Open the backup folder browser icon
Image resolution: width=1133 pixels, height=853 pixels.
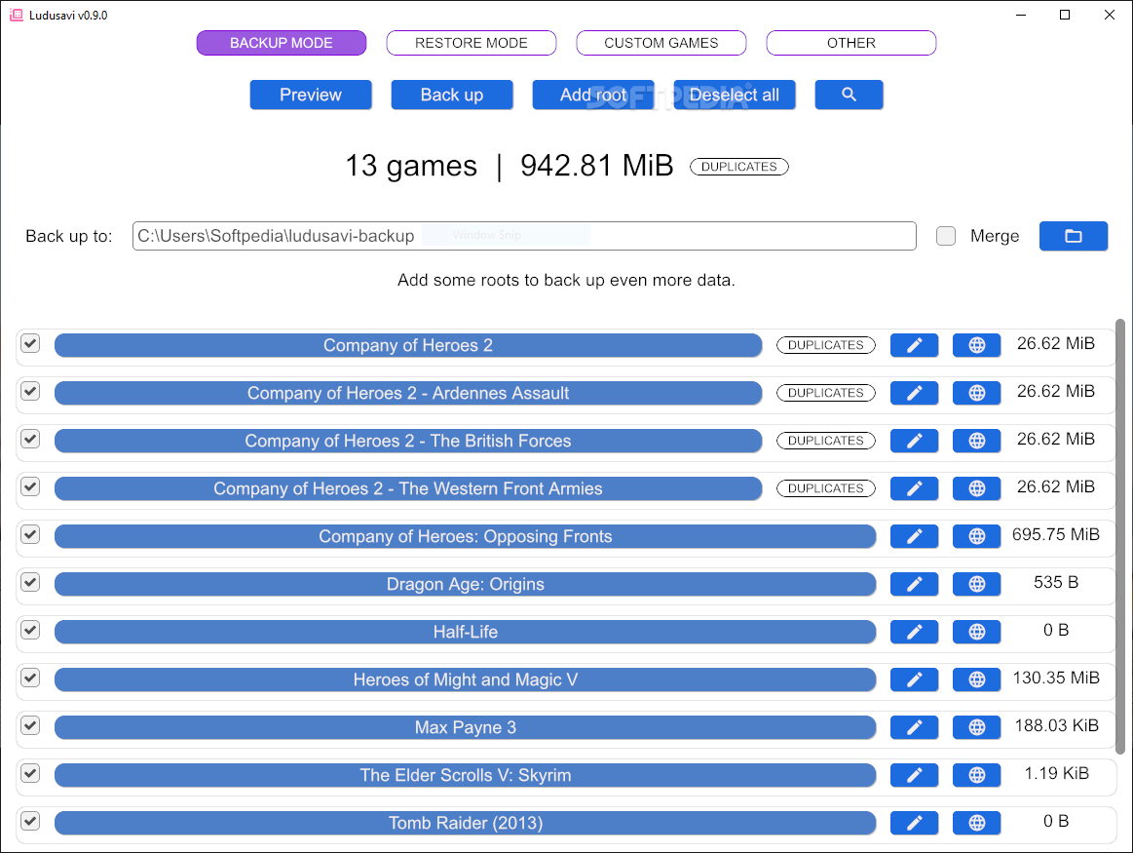click(x=1073, y=236)
